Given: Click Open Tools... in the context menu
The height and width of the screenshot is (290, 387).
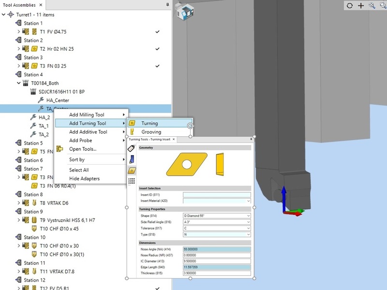Looking at the screenshot, I should pos(83,149).
